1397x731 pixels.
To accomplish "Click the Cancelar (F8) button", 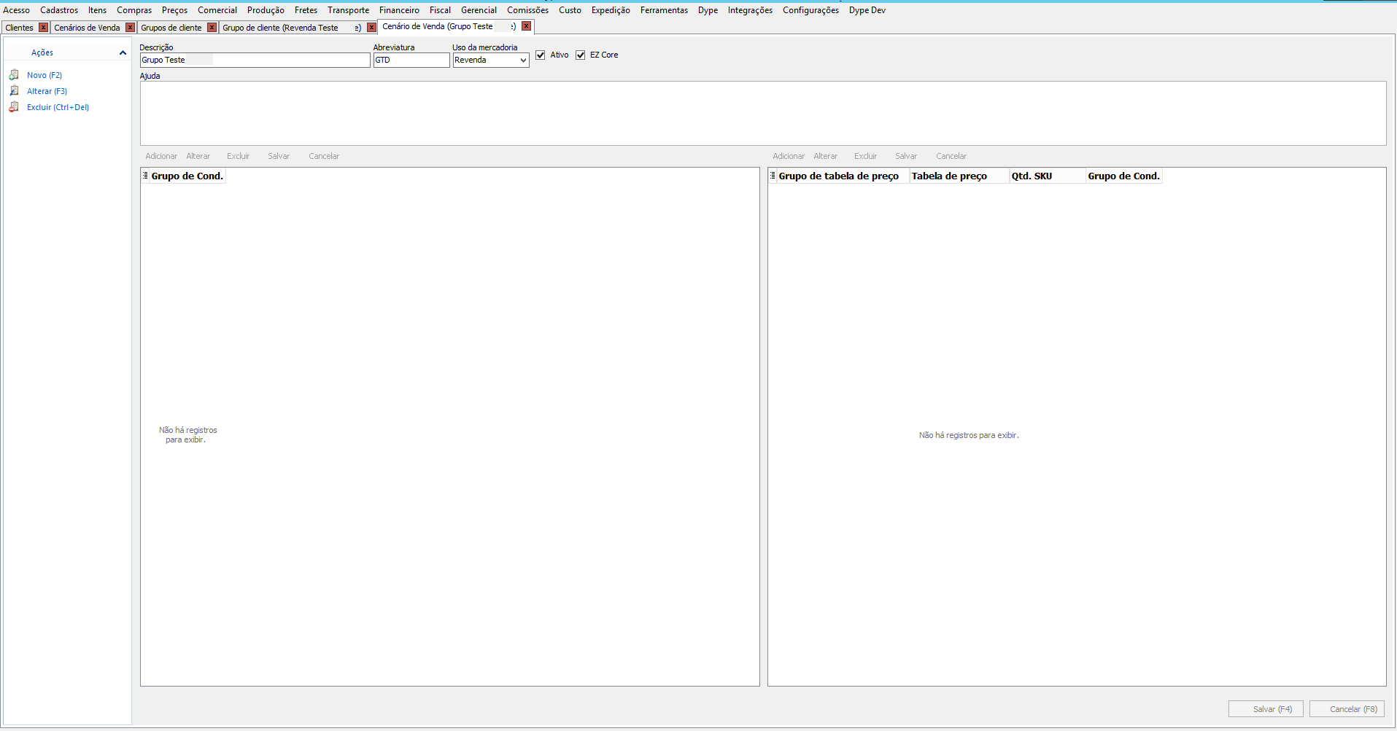I will pos(1347,709).
